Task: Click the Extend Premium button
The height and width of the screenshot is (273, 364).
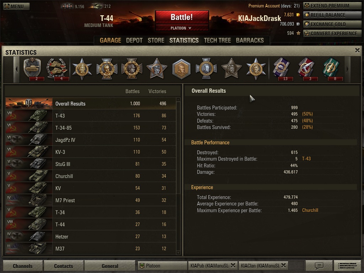Action: pos(332,6)
